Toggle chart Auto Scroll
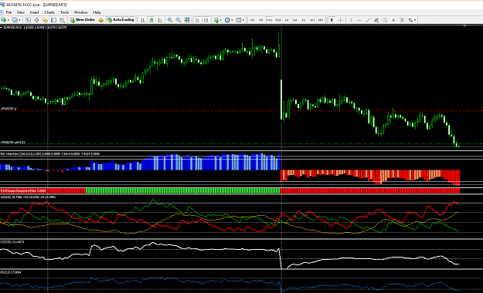The width and height of the screenshot is (483, 293). pos(198,20)
